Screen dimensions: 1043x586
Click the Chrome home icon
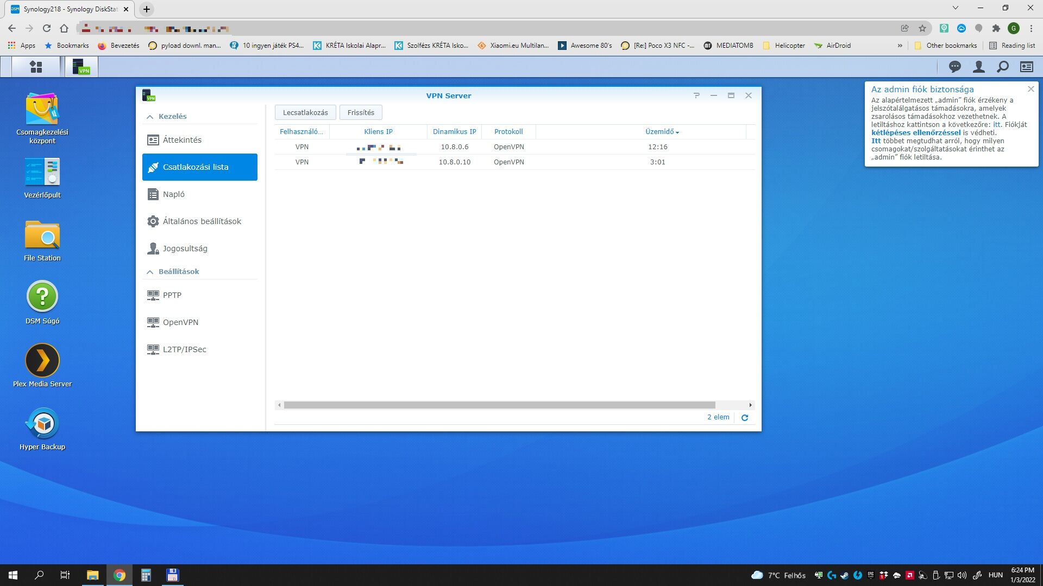point(64,28)
